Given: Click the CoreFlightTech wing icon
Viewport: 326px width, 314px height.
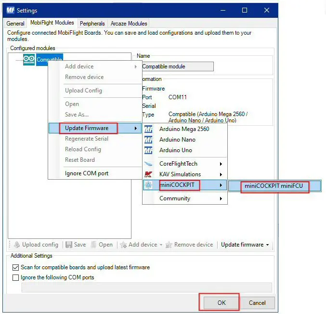Looking at the screenshot, I should [148, 164].
